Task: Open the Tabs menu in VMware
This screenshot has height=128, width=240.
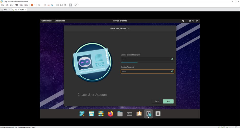Action: (x=21, y=5)
